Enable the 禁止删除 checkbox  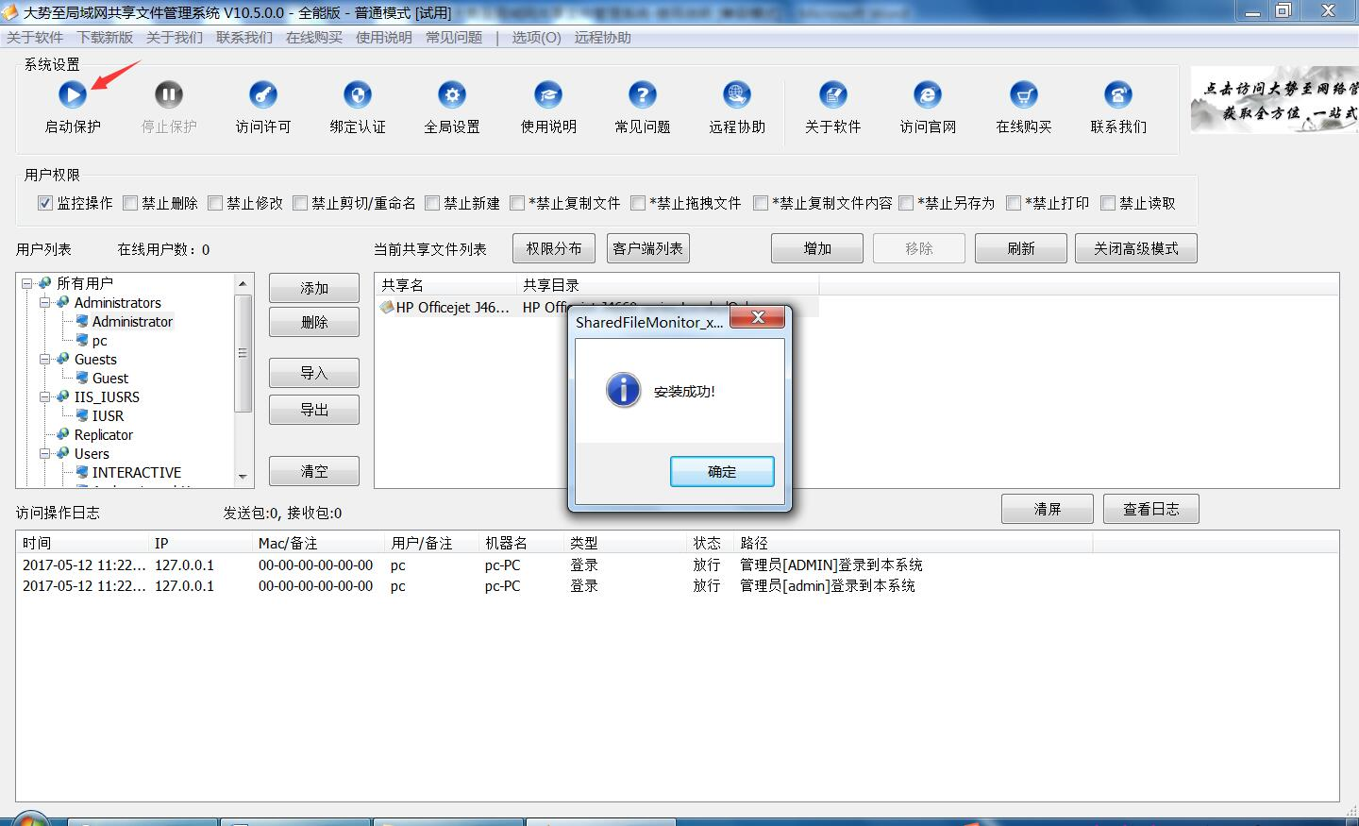click(x=130, y=203)
